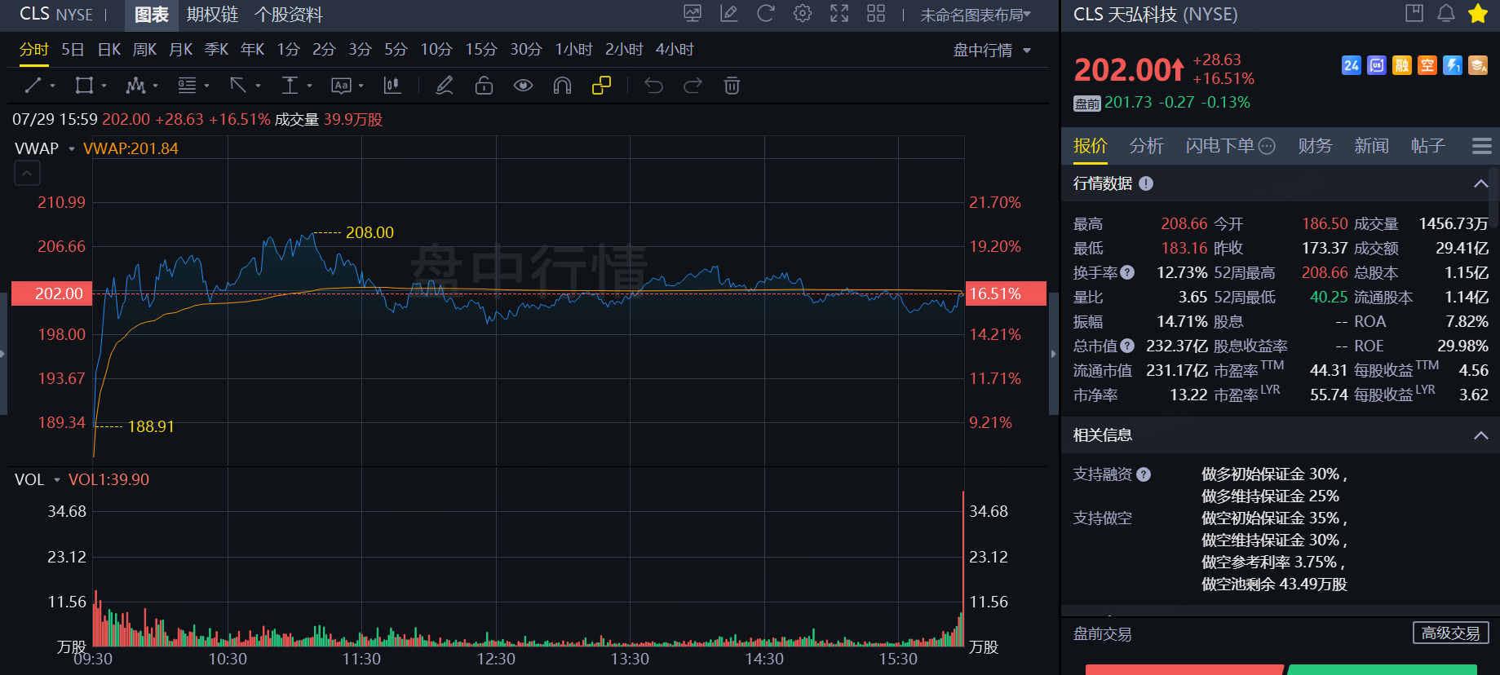Activate the pencil brush drawing tool

445,86
